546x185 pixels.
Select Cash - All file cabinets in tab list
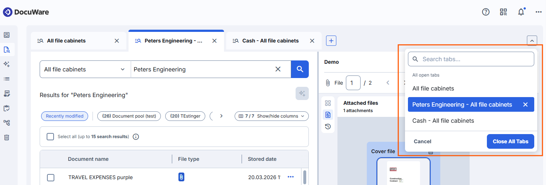click(x=471, y=121)
